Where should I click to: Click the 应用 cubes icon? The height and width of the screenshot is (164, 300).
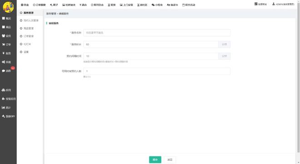tap(4, 90)
